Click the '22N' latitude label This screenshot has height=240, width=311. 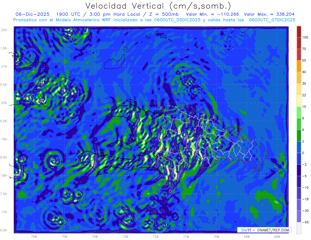coord(4,30)
